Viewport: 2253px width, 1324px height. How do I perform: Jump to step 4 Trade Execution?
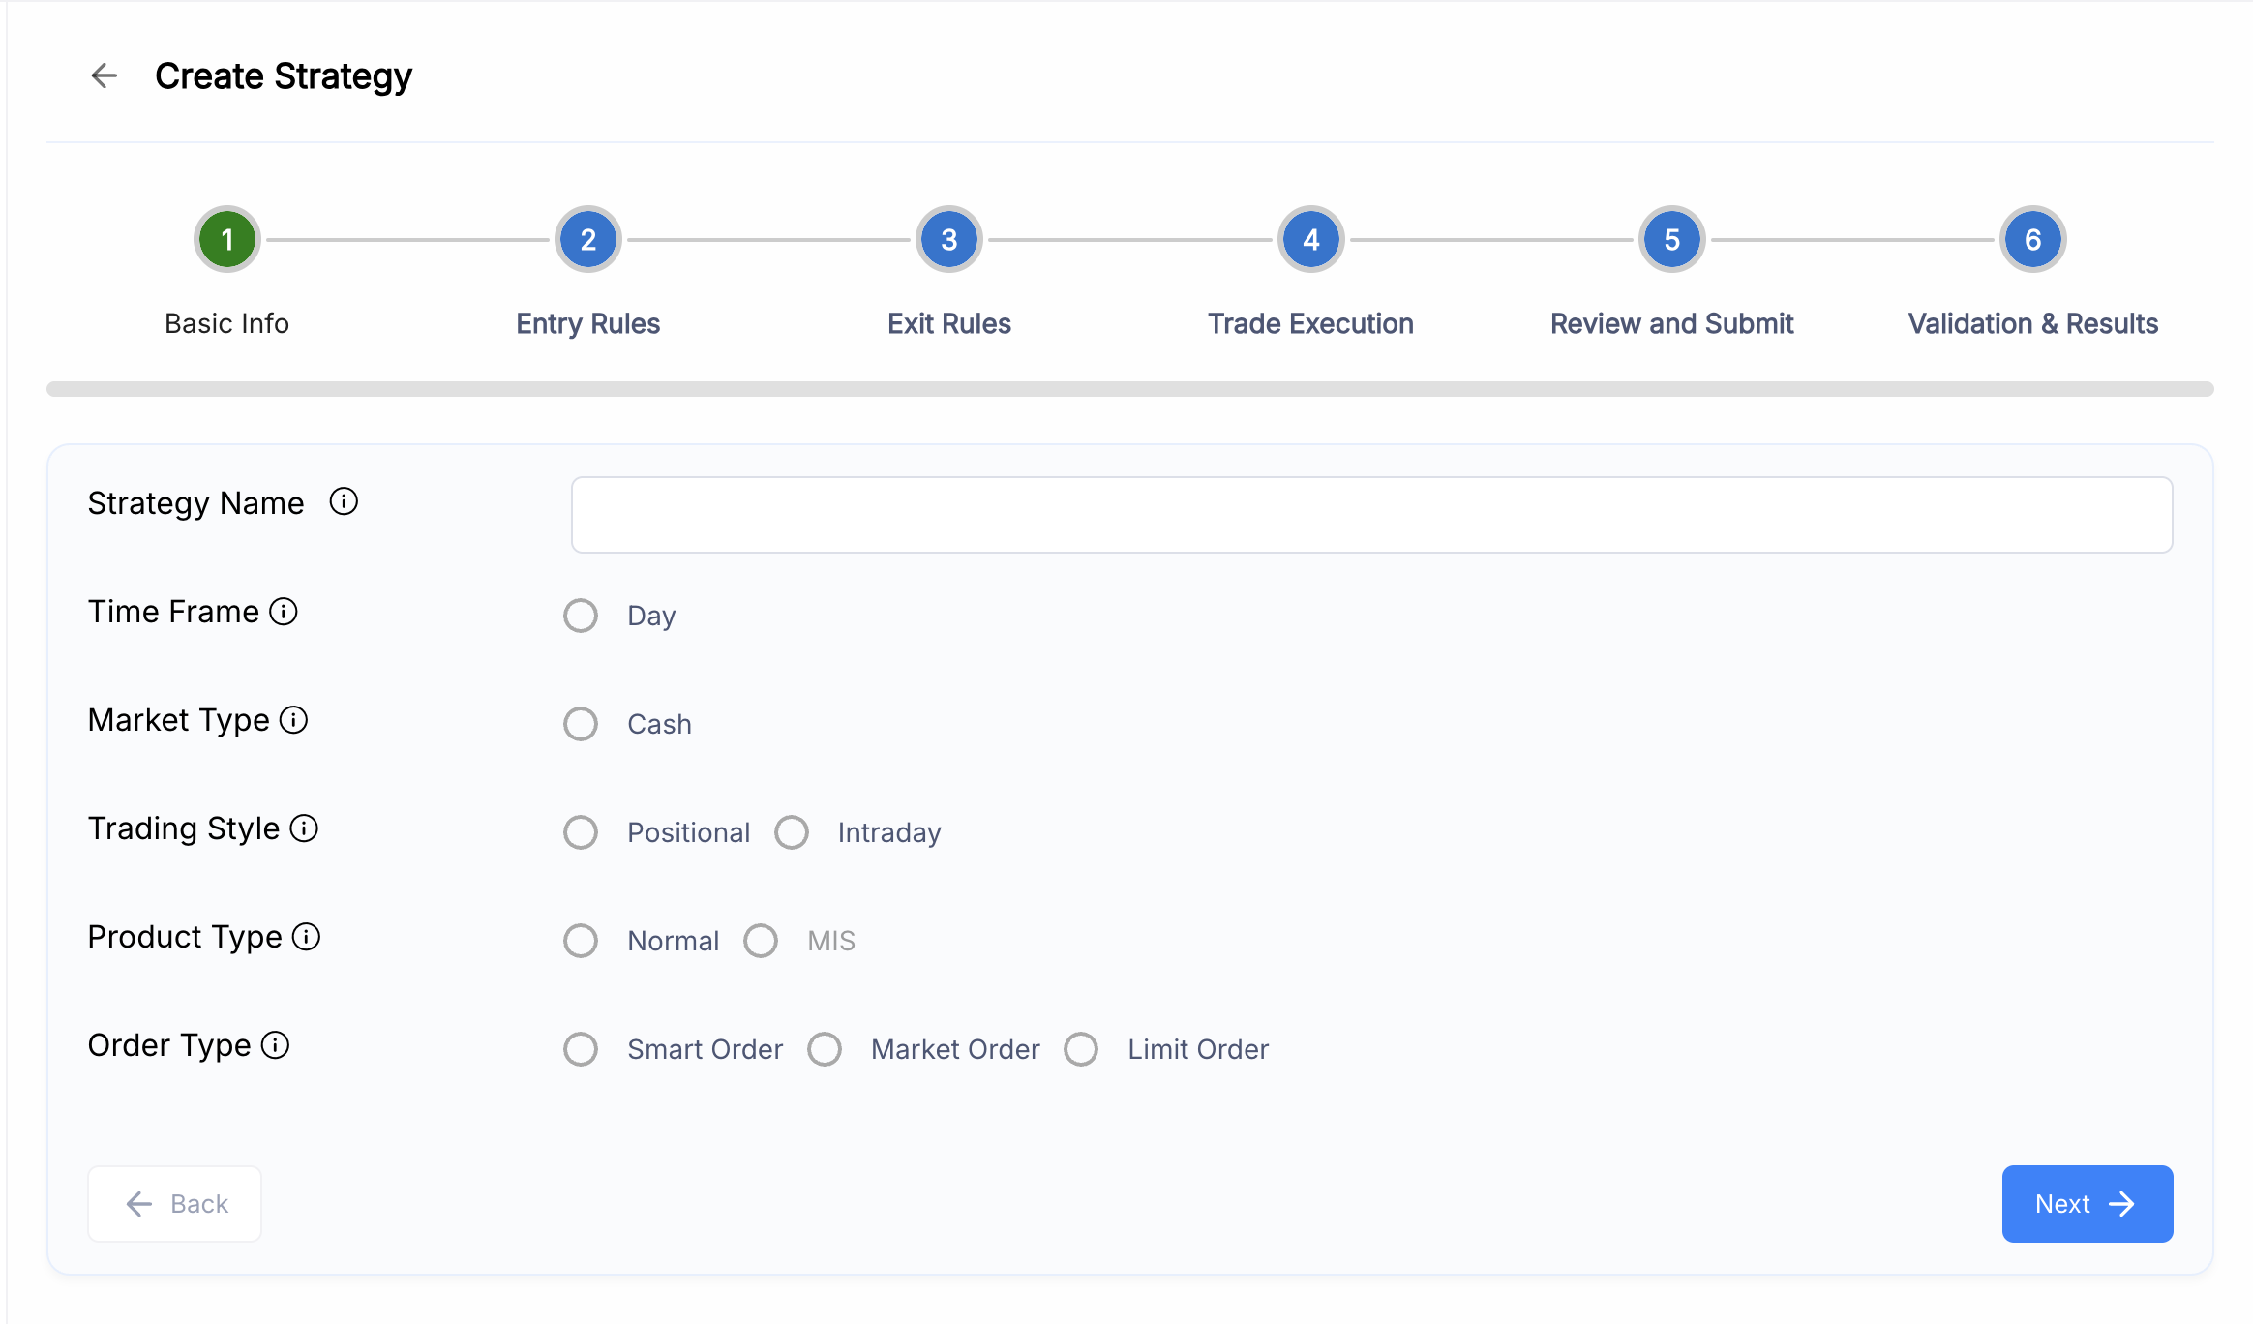click(x=1310, y=239)
